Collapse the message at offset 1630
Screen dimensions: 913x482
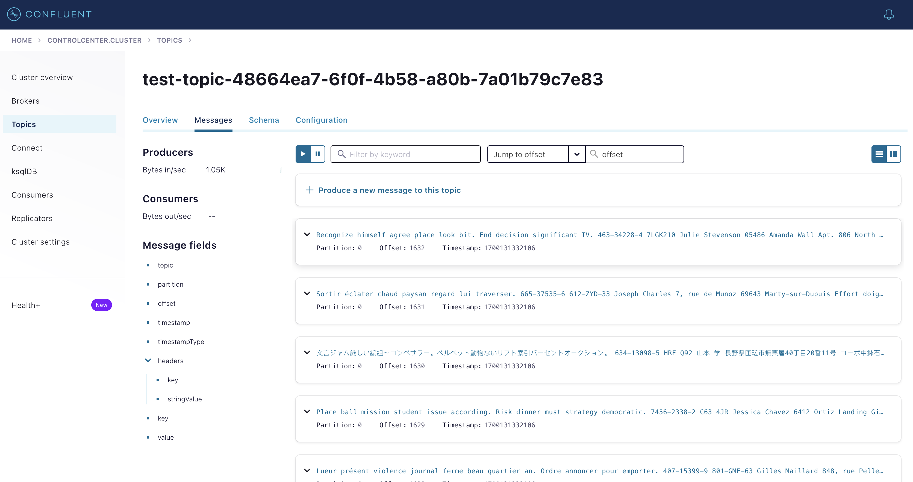(307, 352)
